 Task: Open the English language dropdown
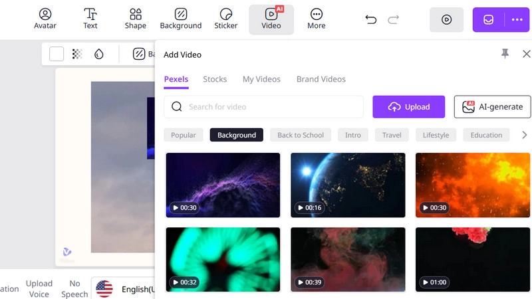click(123, 289)
